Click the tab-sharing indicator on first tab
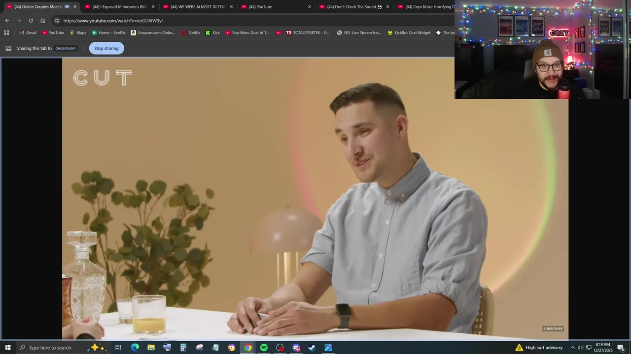The height and width of the screenshot is (354, 631). tap(67, 7)
